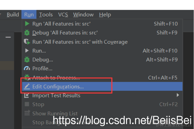Click the Import Test Results icon
This screenshot has height=129, width=194.
coord(27,95)
